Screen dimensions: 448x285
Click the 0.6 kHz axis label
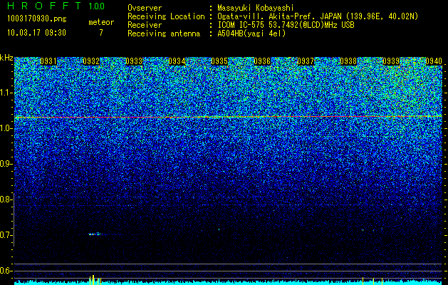(6, 271)
